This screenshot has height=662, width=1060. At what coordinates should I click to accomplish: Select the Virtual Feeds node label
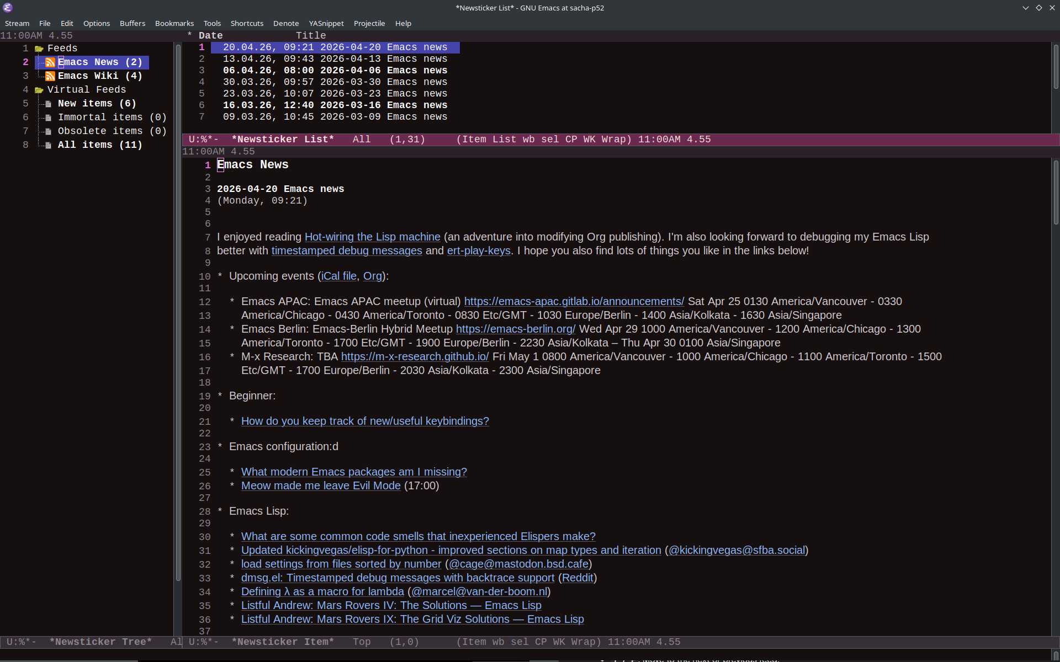coord(87,90)
